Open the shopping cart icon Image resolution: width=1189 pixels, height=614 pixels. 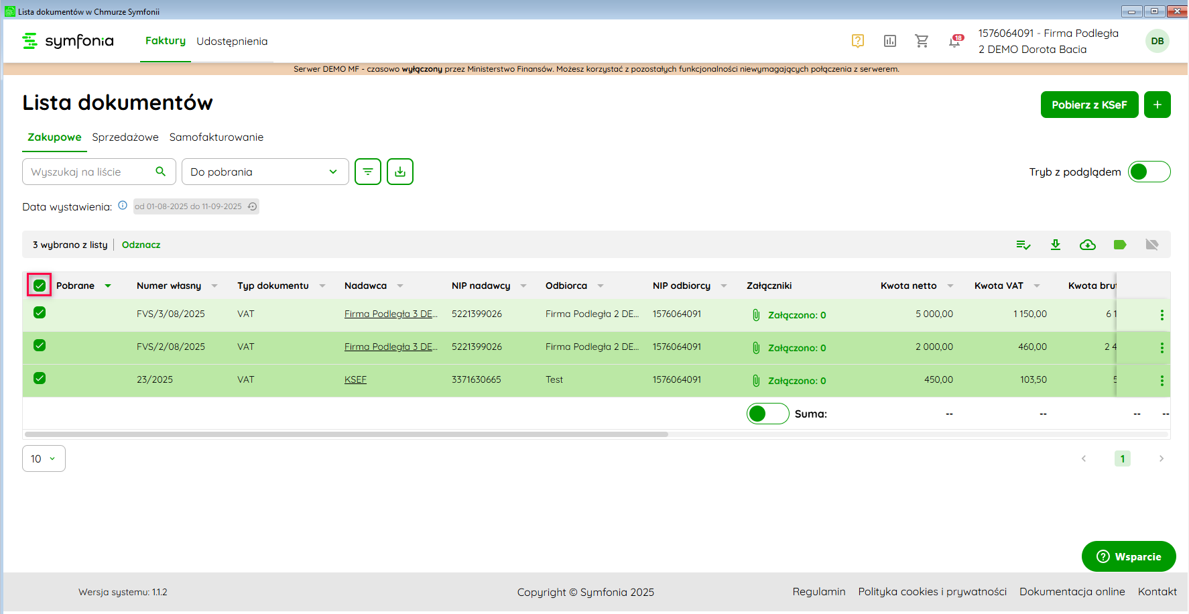[922, 42]
